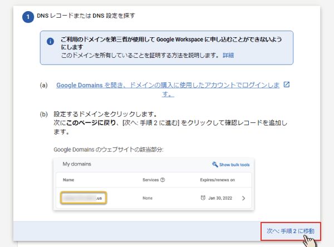Click the 次へ: 手順 2 に移動 button
This screenshot has height=247, width=334.
[x=291, y=231]
